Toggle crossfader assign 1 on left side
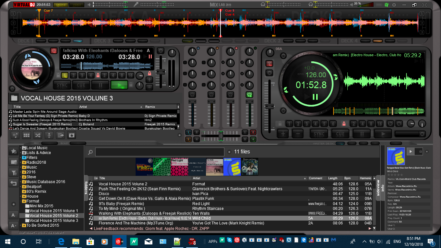Screen dimensions: 441x248 (x=188, y=132)
